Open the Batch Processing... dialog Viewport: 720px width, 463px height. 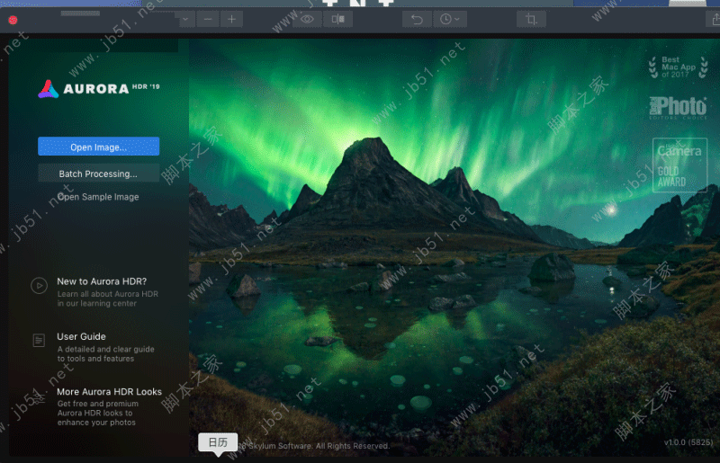pos(98,174)
